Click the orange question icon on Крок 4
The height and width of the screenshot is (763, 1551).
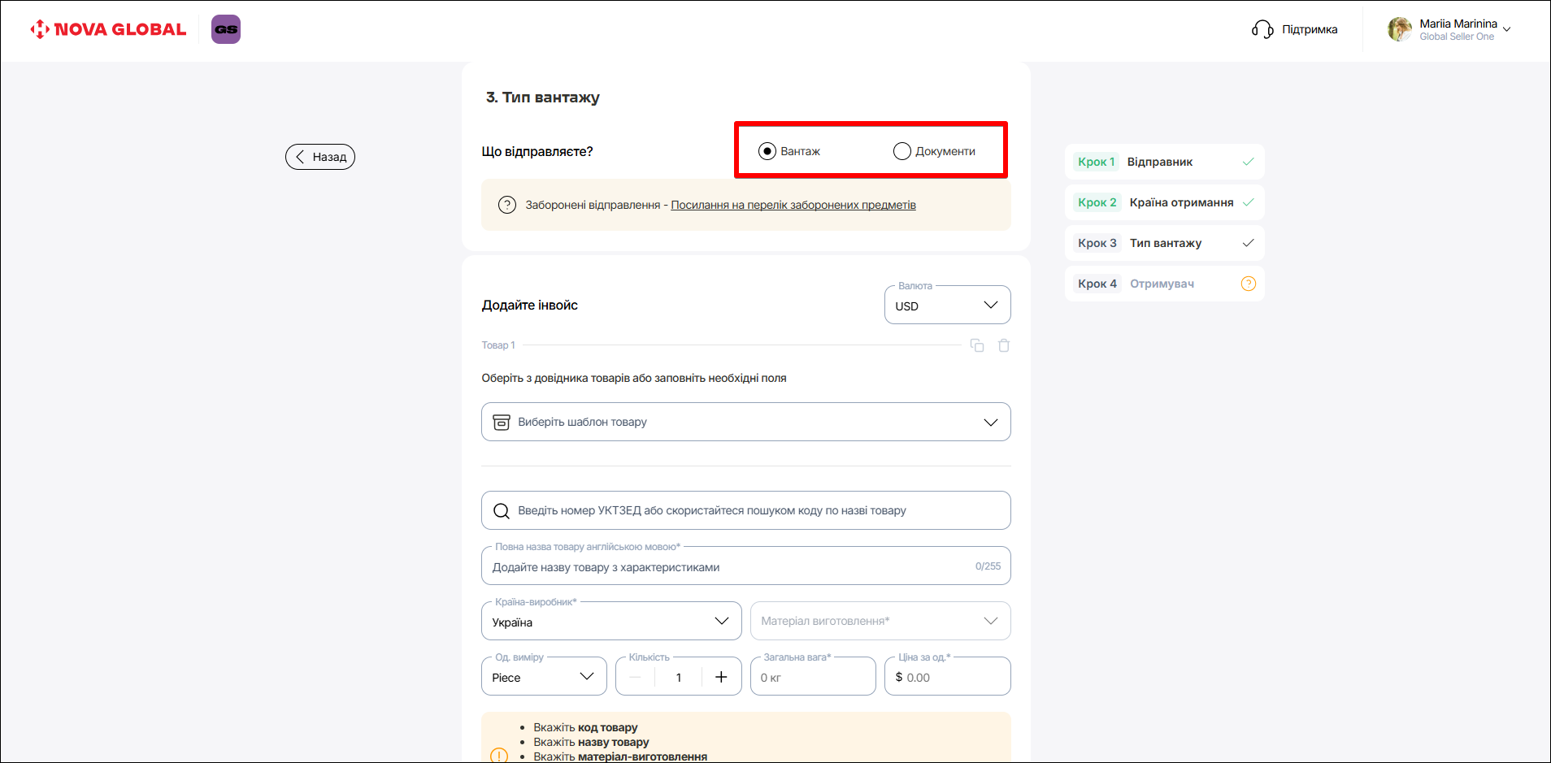click(1248, 284)
